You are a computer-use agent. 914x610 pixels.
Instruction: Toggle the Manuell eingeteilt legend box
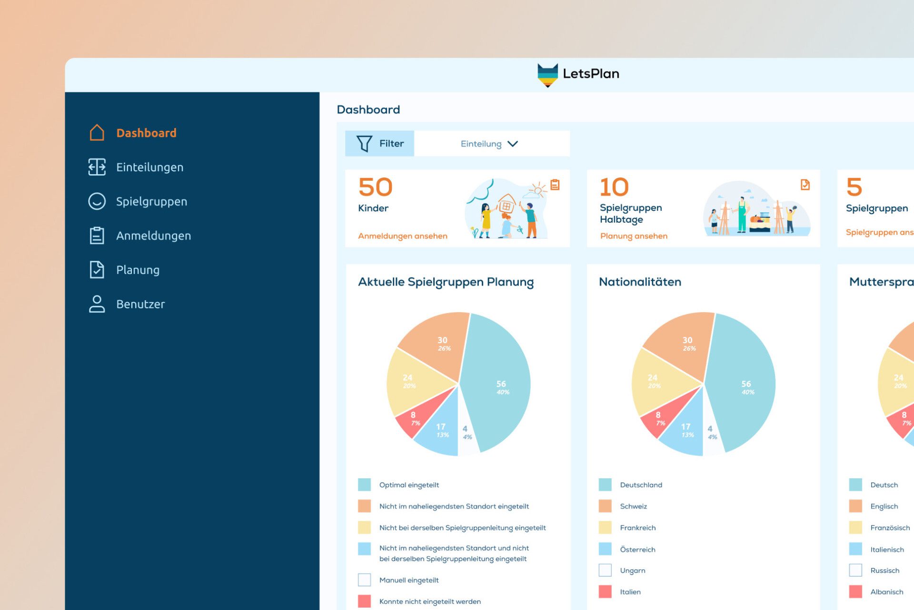(364, 580)
